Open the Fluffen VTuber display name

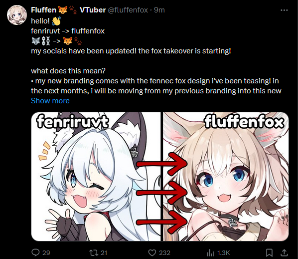[68, 10]
